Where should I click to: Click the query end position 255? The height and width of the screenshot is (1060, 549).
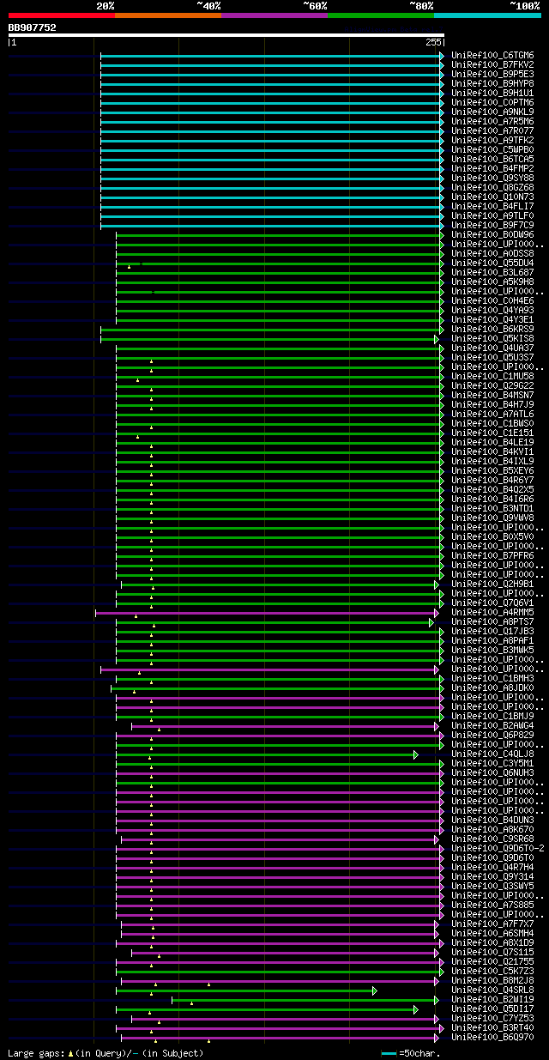[x=433, y=42]
